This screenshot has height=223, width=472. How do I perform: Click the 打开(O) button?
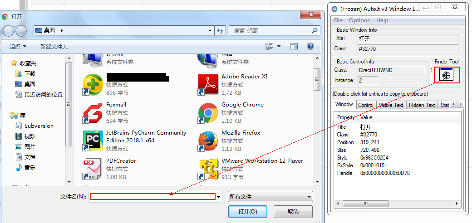(x=248, y=212)
